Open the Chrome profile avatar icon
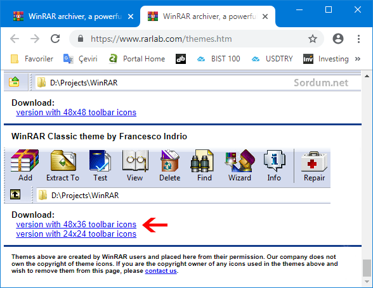The width and height of the screenshot is (373, 288). 338,39
